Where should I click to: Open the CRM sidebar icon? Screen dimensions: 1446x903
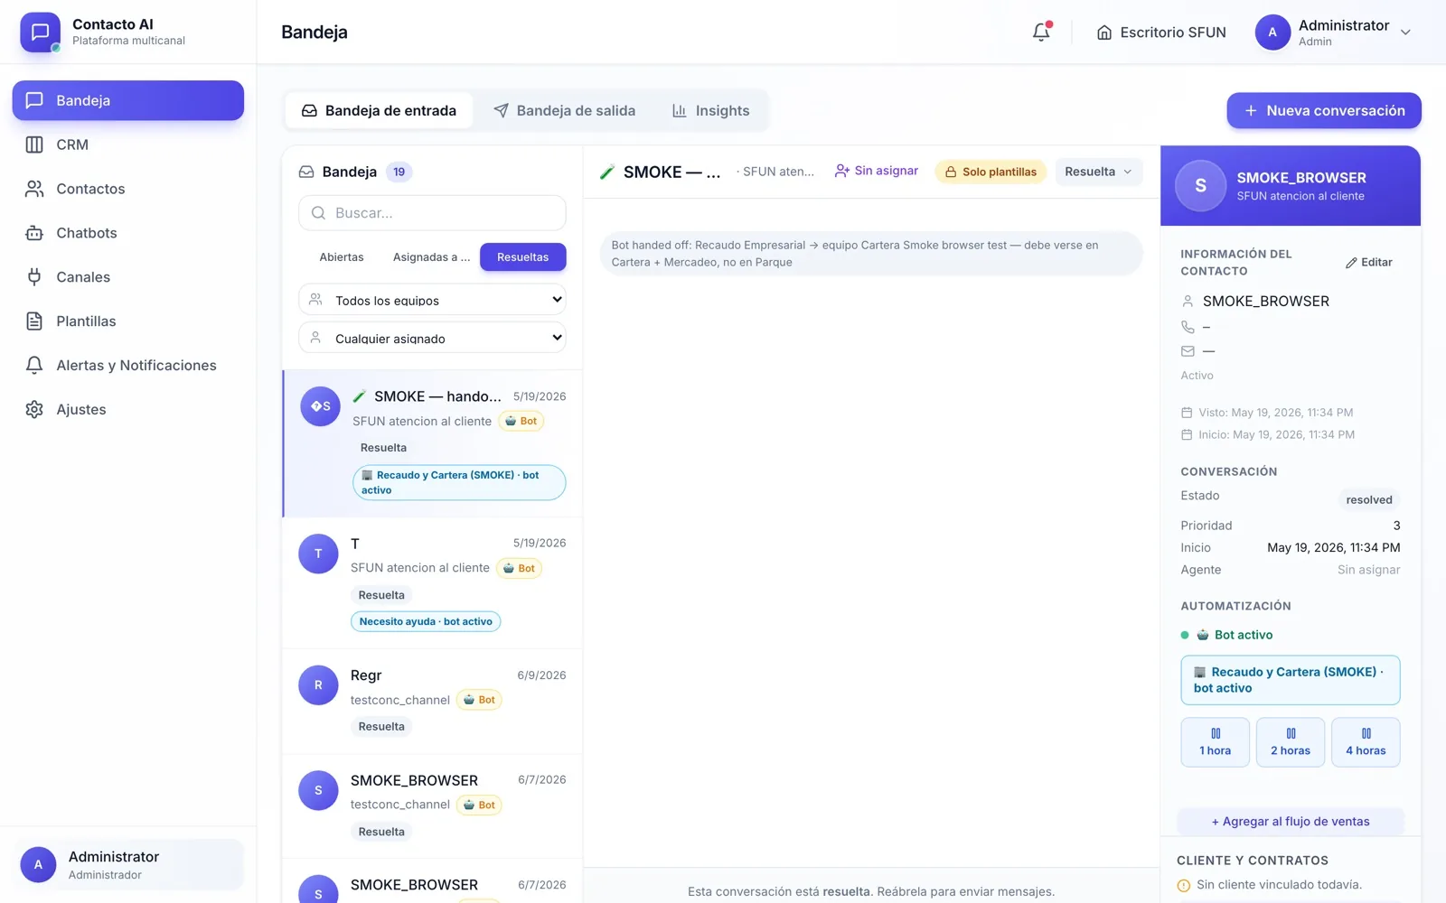pyautogui.click(x=34, y=144)
